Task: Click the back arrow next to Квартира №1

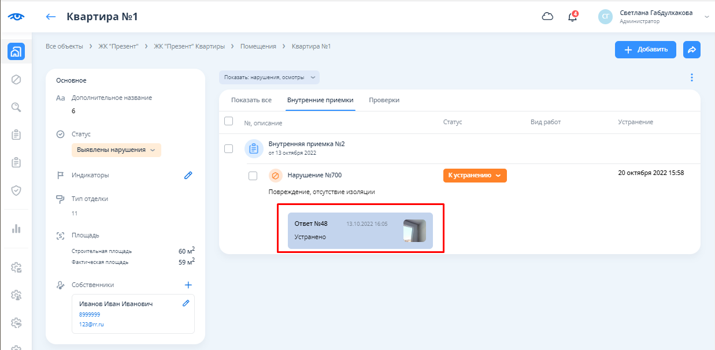Action: 51,17
